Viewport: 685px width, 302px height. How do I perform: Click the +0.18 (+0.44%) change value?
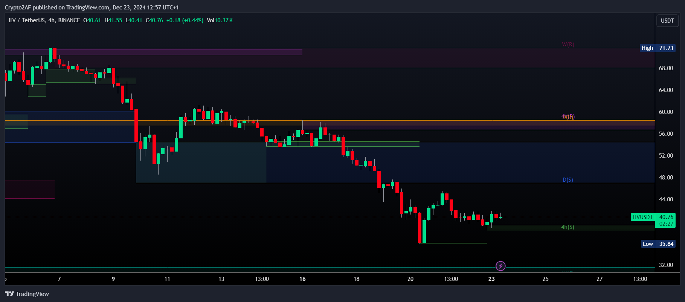tap(185, 20)
